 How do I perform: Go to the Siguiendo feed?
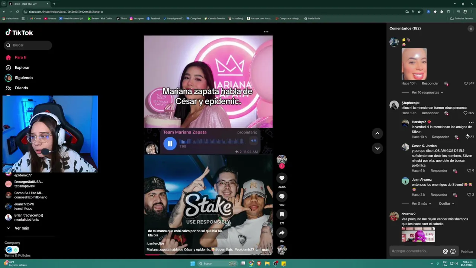coord(19,78)
